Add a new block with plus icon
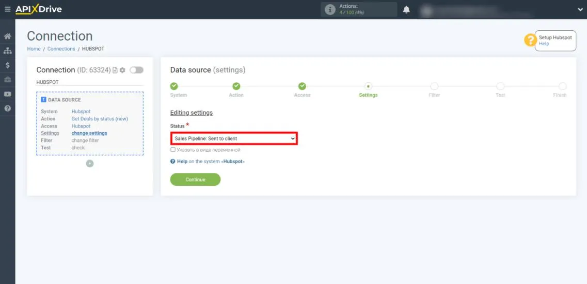This screenshot has height=284, width=587. coord(90,164)
